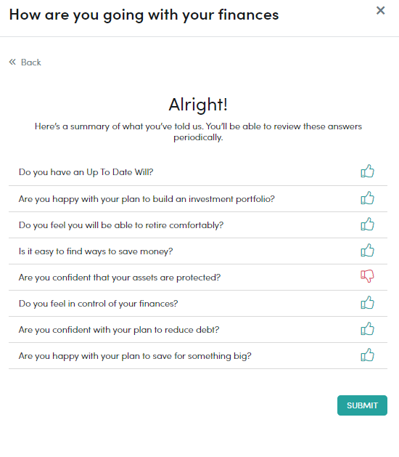Select 'Is it easy to find ways to save money?'
Image resolution: width=399 pixels, height=457 pixels.
pyautogui.click(x=96, y=251)
